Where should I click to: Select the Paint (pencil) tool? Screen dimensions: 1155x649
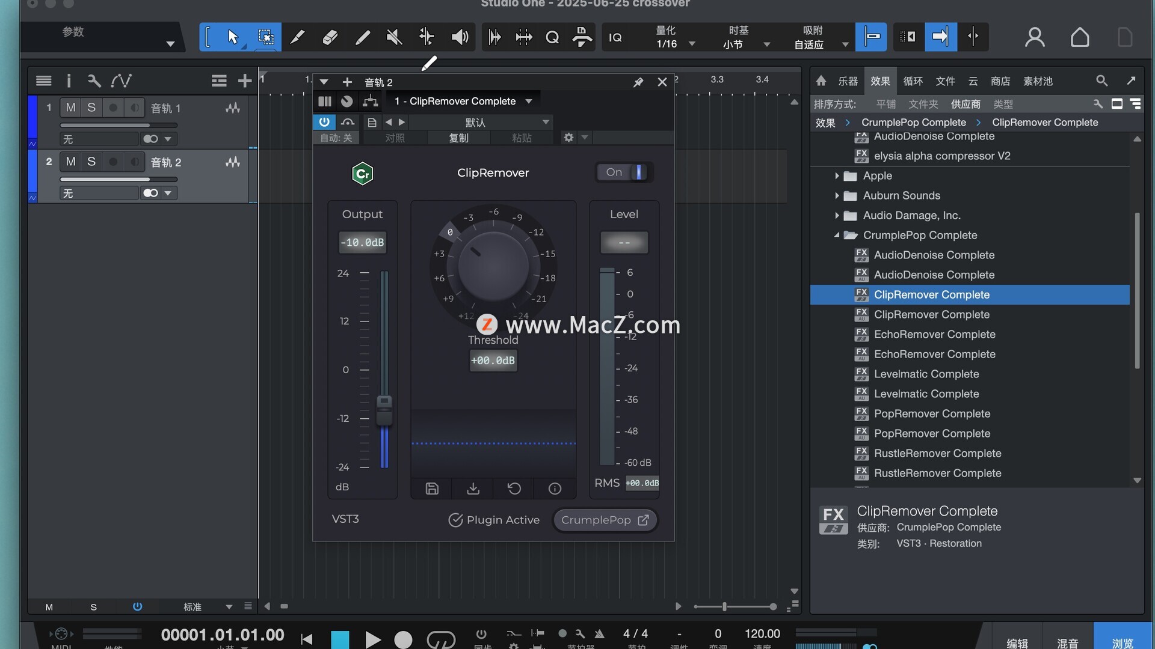362,37
